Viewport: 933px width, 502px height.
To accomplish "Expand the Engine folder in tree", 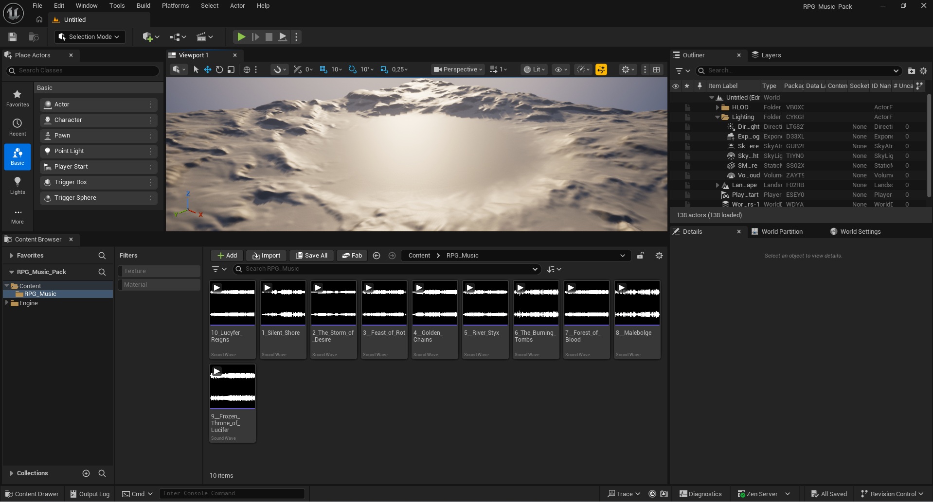I will pyautogui.click(x=7, y=303).
